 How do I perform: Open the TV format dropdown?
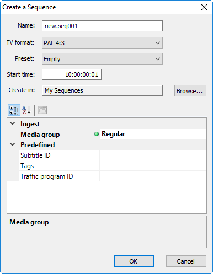pyautogui.click(x=102, y=43)
